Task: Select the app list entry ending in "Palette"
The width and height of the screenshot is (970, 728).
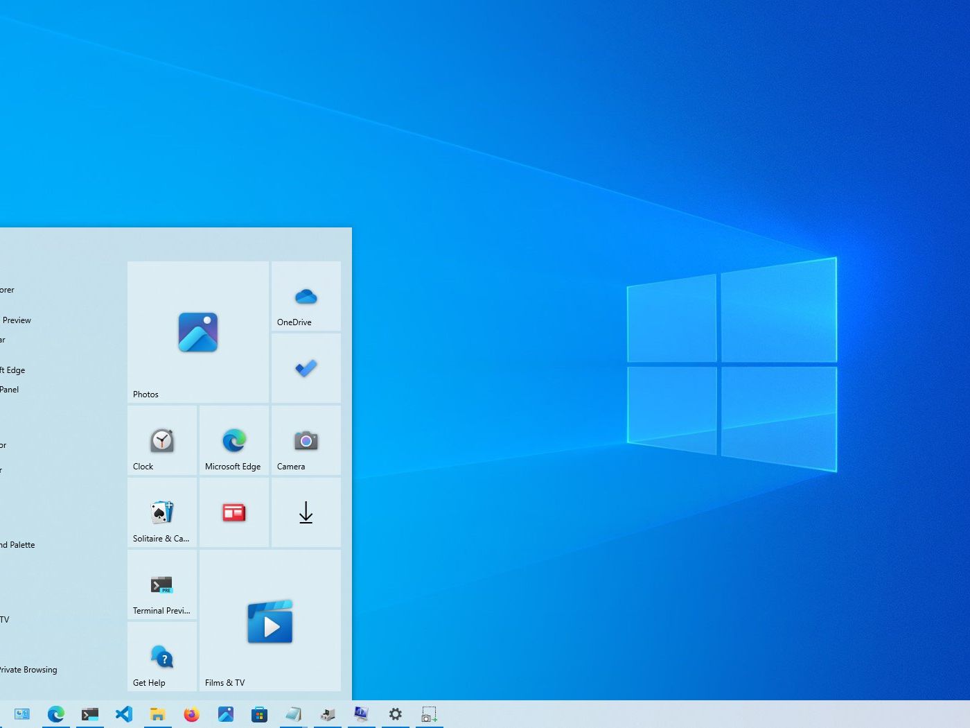Action: pos(17,545)
